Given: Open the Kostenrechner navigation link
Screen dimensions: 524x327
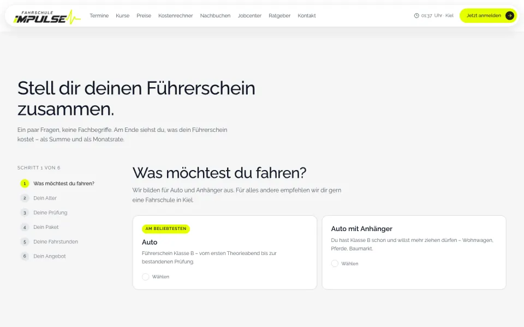Looking at the screenshot, I should [175, 16].
